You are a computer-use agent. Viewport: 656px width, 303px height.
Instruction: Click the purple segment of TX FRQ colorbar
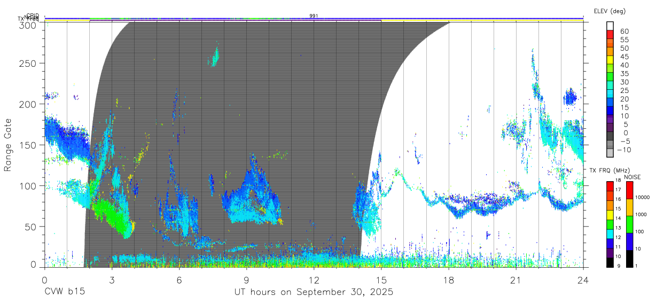click(x=610, y=252)
